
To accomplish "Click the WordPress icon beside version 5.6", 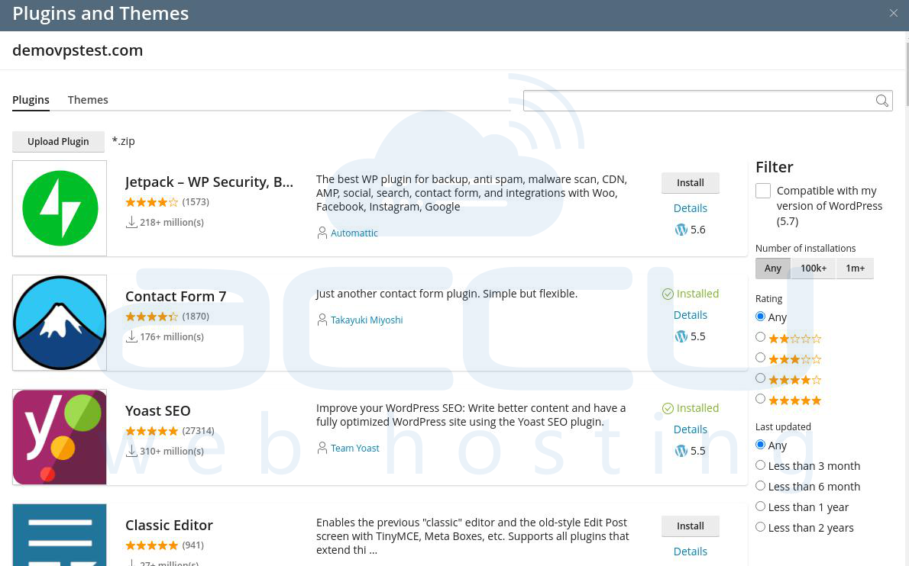I will click(x=681, y=230).
